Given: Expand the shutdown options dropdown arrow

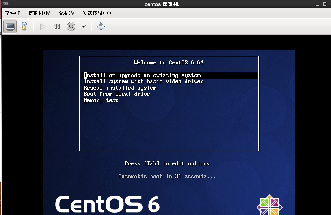Looking at the screenshot, I should [x=84, y=26].
